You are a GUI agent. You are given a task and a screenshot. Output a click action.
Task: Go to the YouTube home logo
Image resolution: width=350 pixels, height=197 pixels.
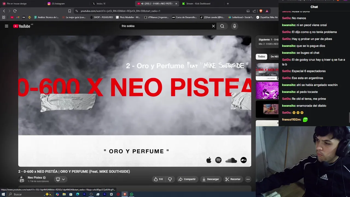[x=22, y=26]
